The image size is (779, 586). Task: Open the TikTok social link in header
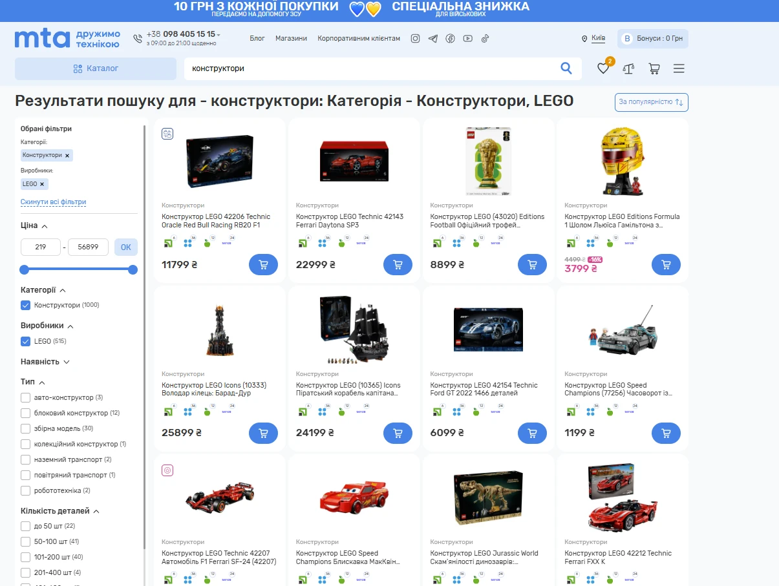485,39
